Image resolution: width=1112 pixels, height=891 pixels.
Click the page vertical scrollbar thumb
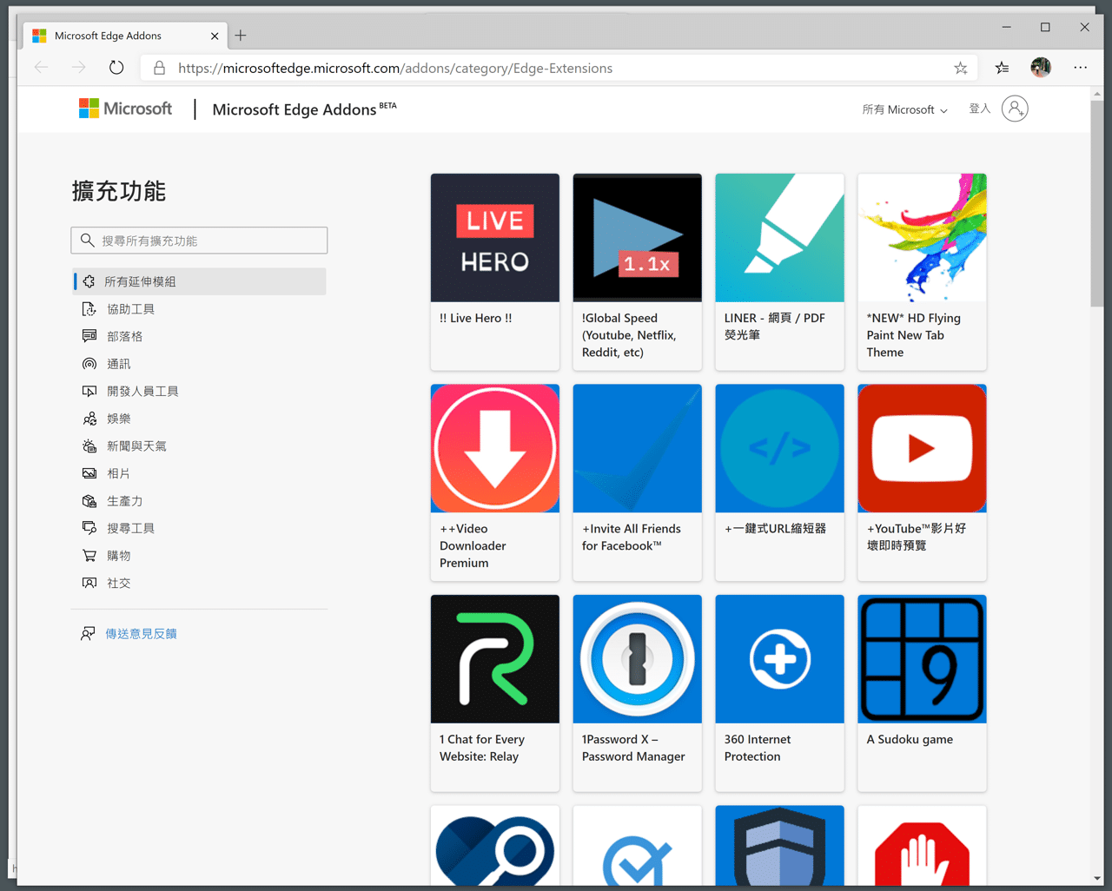pyautogui.click(x=1097, y=204)
